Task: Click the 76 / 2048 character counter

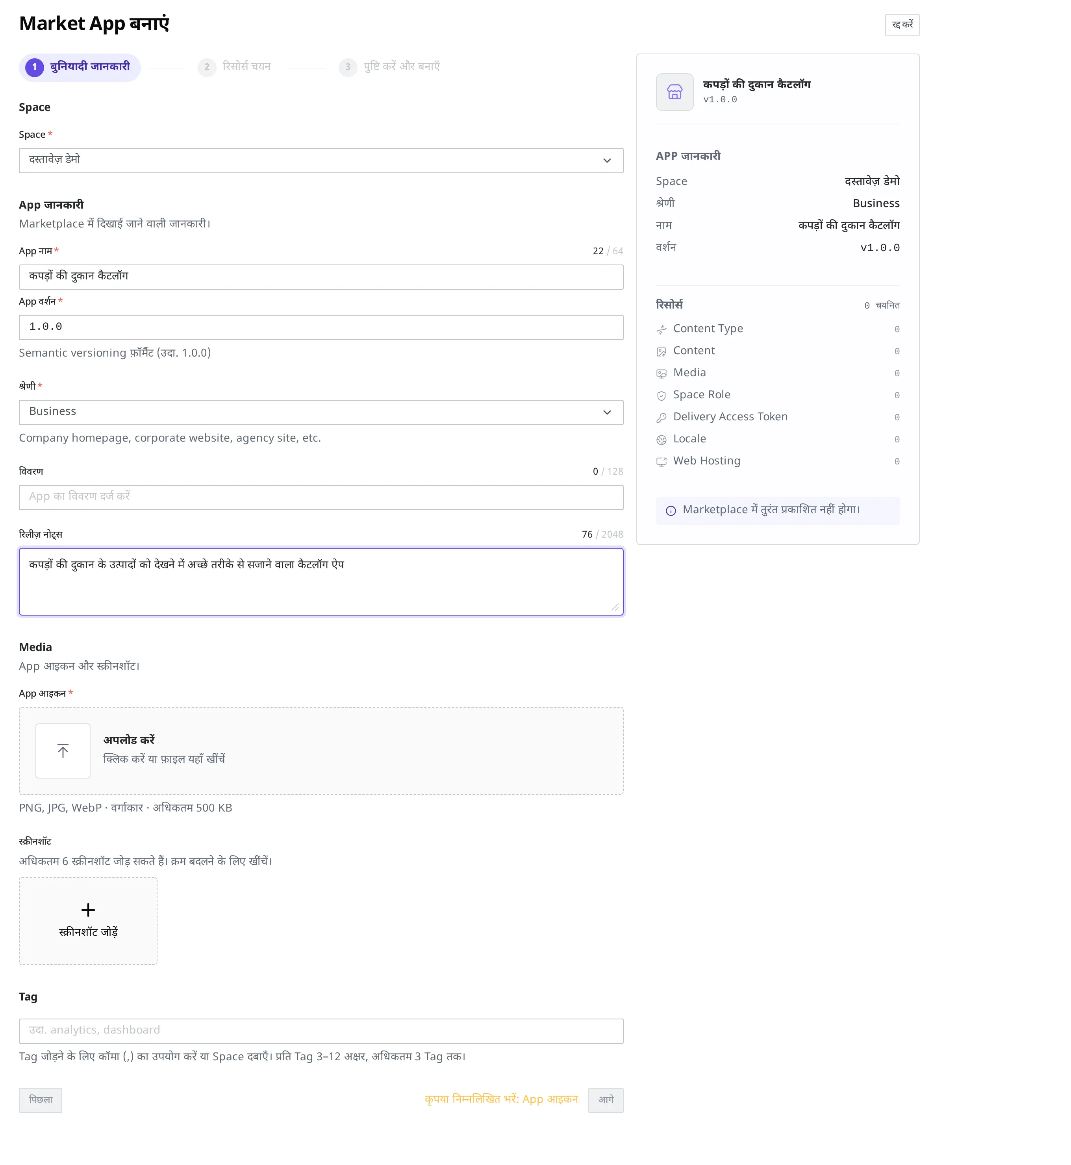Action: coord(602,534)
